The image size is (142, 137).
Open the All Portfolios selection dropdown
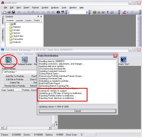pos(19,72)
